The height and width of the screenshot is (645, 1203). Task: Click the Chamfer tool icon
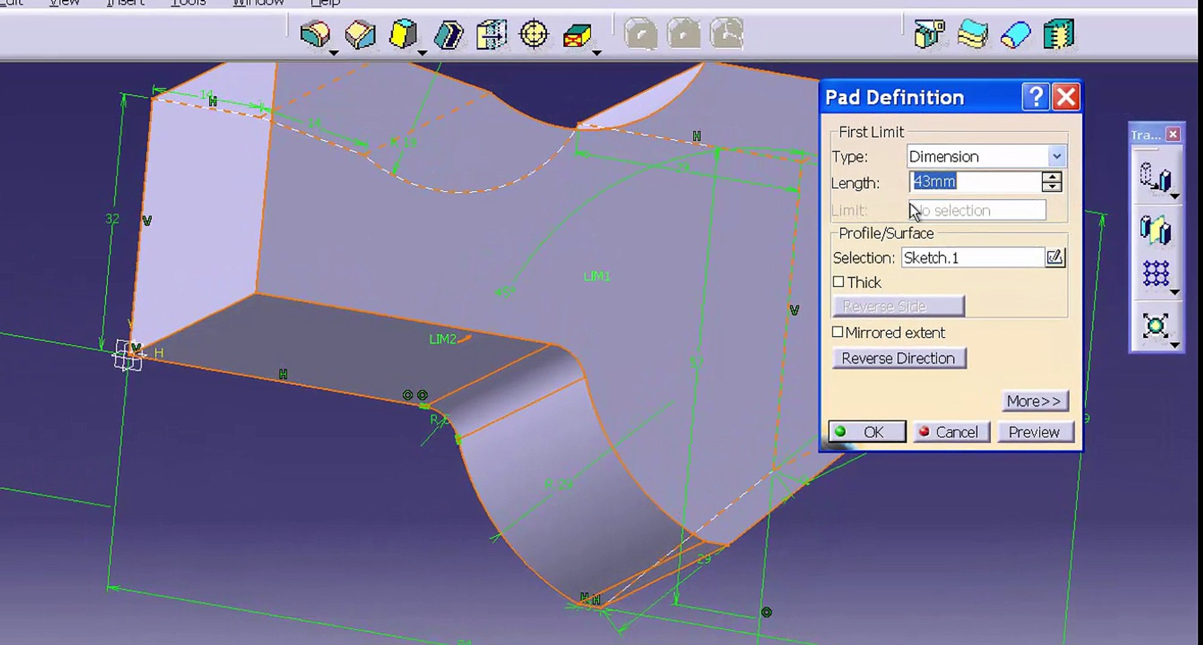[x=360, y=34]
